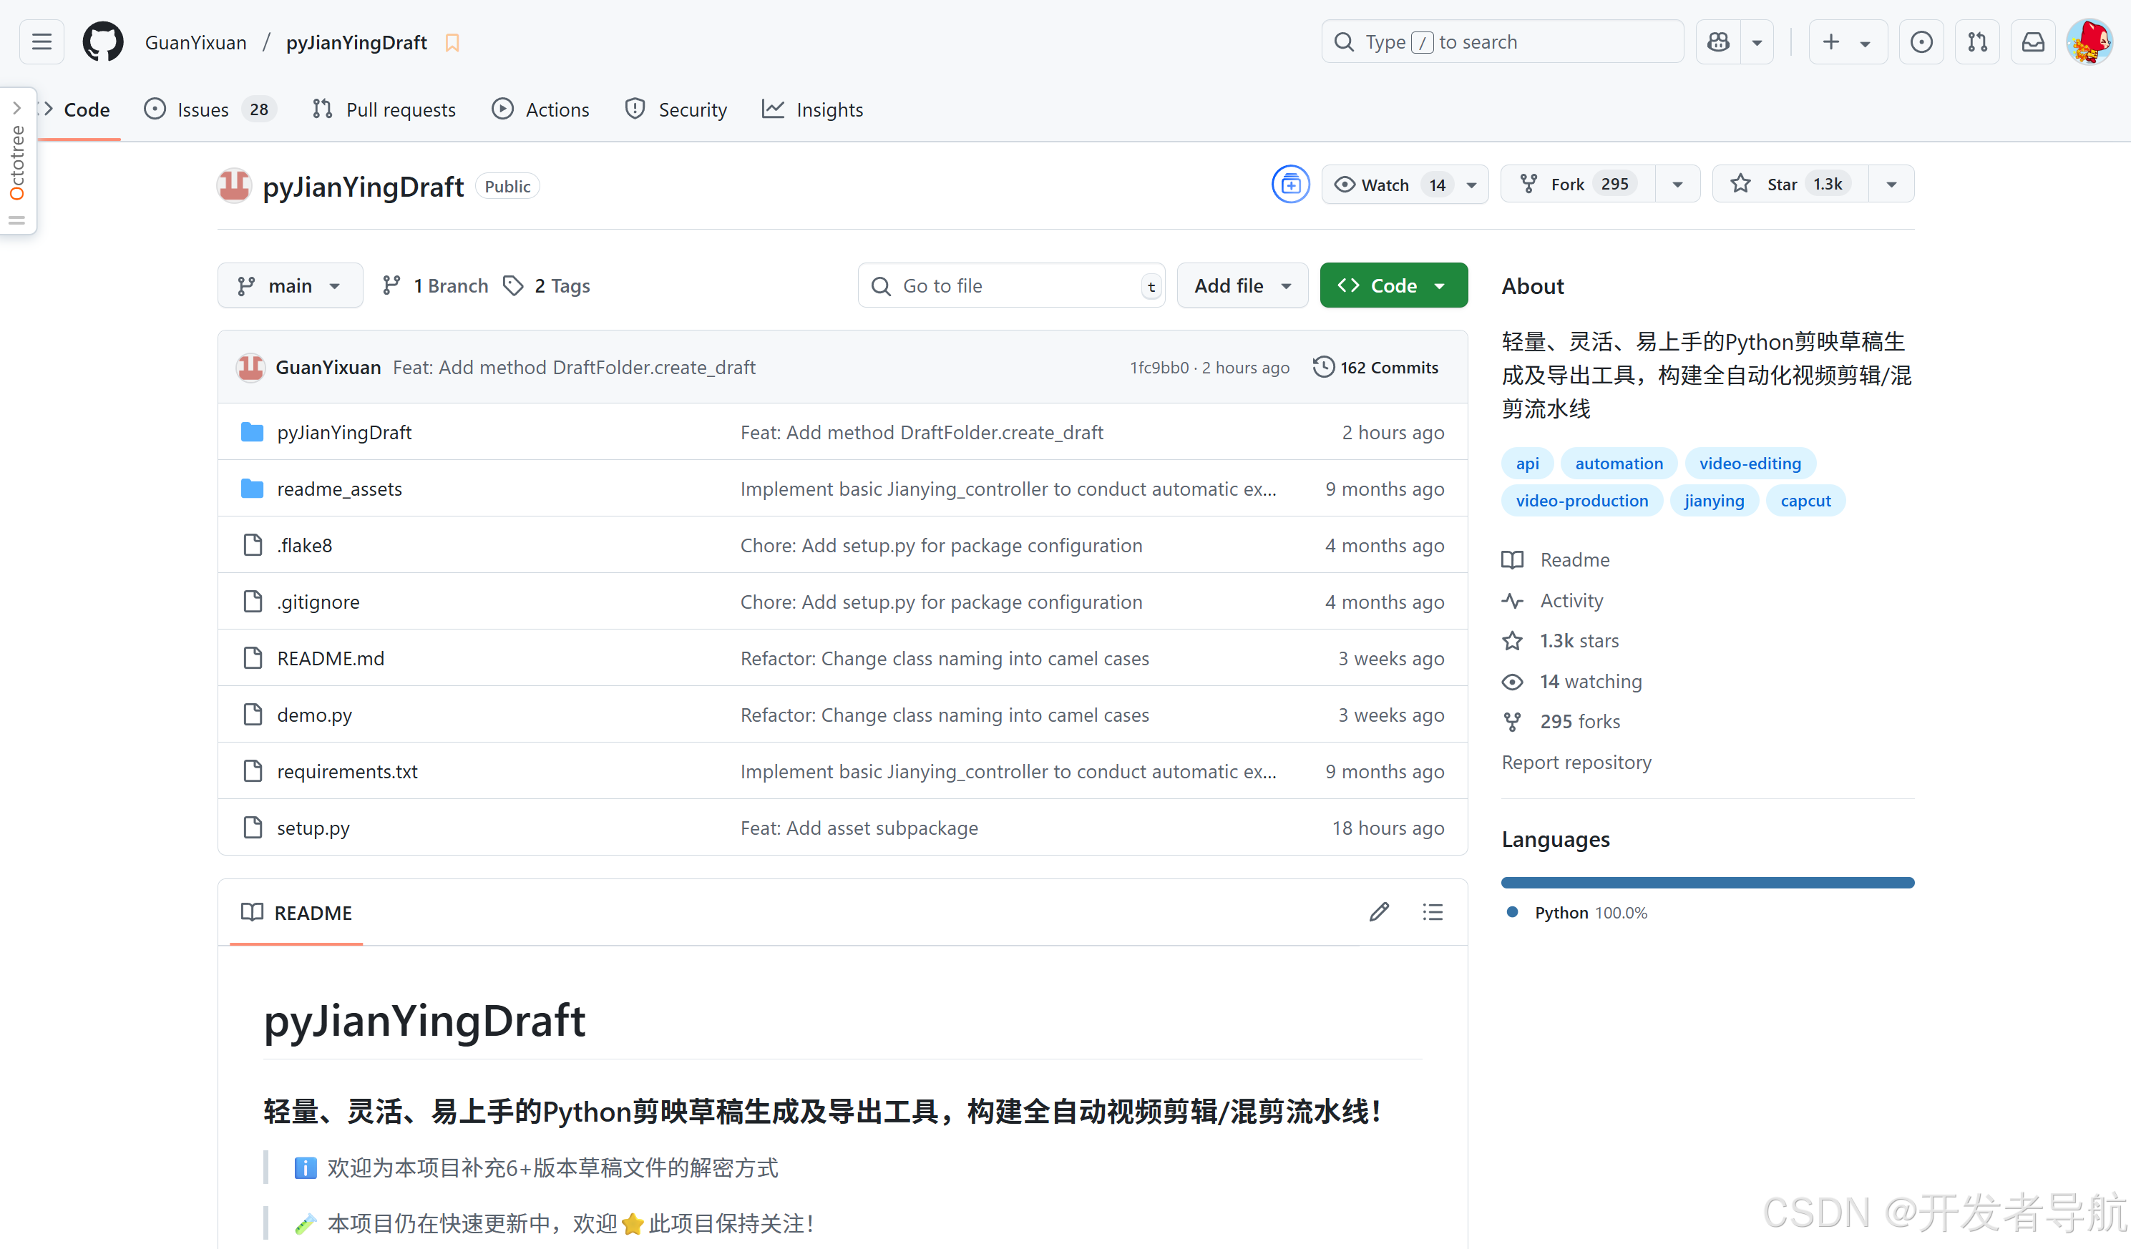Edit README with the pencil icon
This screenshot has height=1249, width=2131.
point(1379,913)
